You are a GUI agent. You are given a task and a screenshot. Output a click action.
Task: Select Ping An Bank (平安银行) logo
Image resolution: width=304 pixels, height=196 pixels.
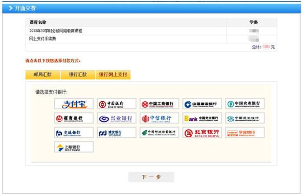pyautogui.click(x=245, y=133)
